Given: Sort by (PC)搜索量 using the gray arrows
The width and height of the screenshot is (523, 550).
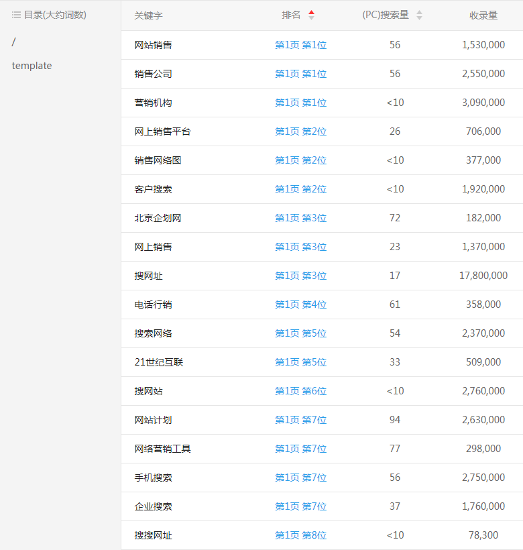Looking at the screenshot, I should (x=419, y=15).
